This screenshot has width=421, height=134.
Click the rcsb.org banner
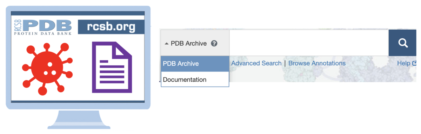111,27
